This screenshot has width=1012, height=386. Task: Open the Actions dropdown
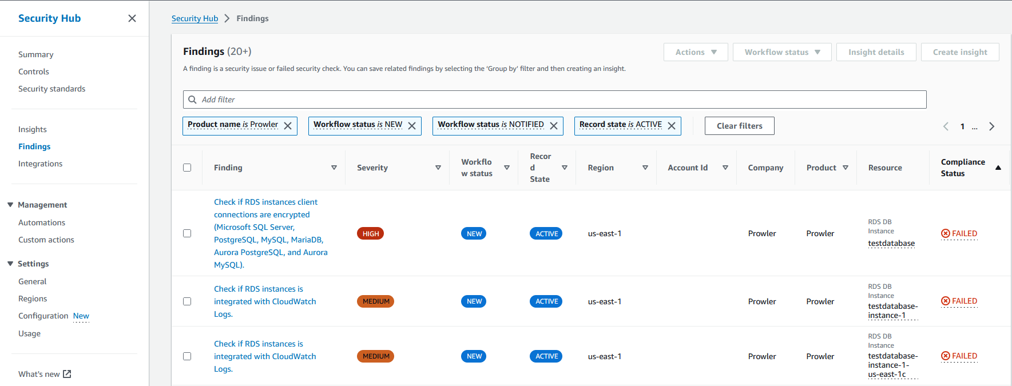[696, 52]
